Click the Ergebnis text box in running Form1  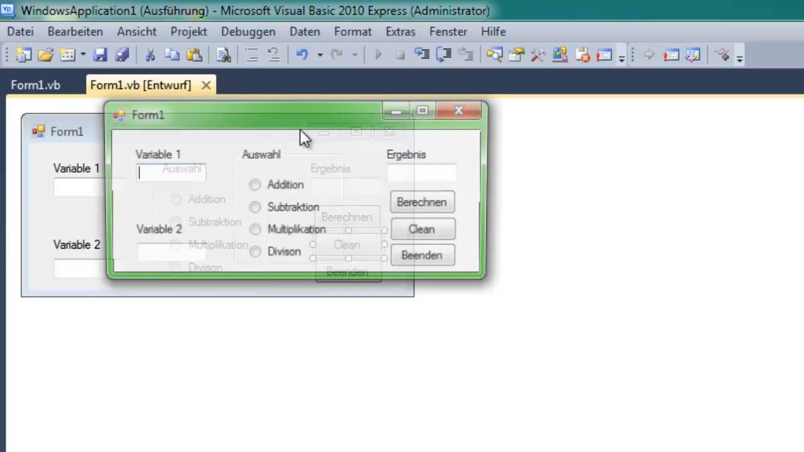click(x=421, y=173)
